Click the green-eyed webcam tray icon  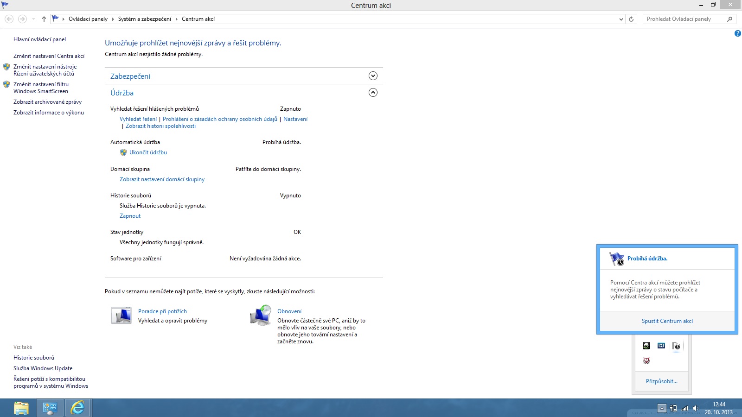[x=646, y=346]
